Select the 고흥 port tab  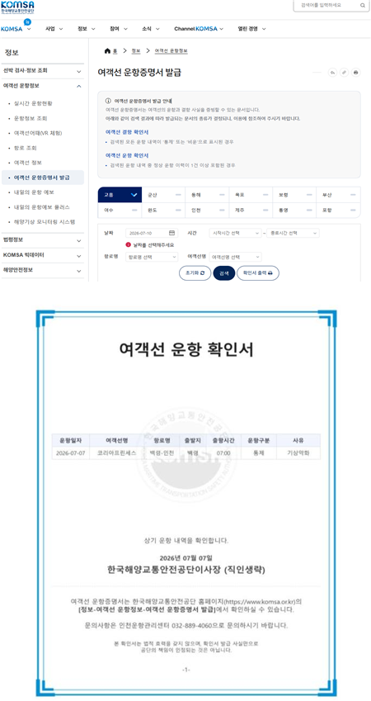(120, 195)
